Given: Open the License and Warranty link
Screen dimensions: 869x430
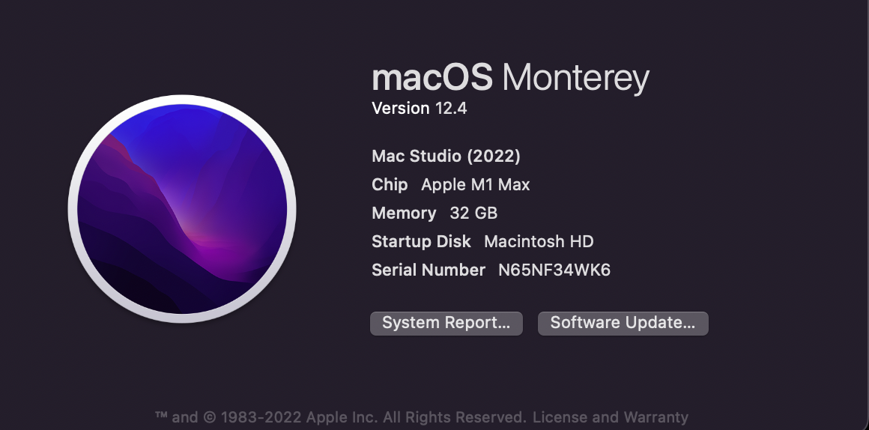Looking at the screenshot, I should coord(611,417).
